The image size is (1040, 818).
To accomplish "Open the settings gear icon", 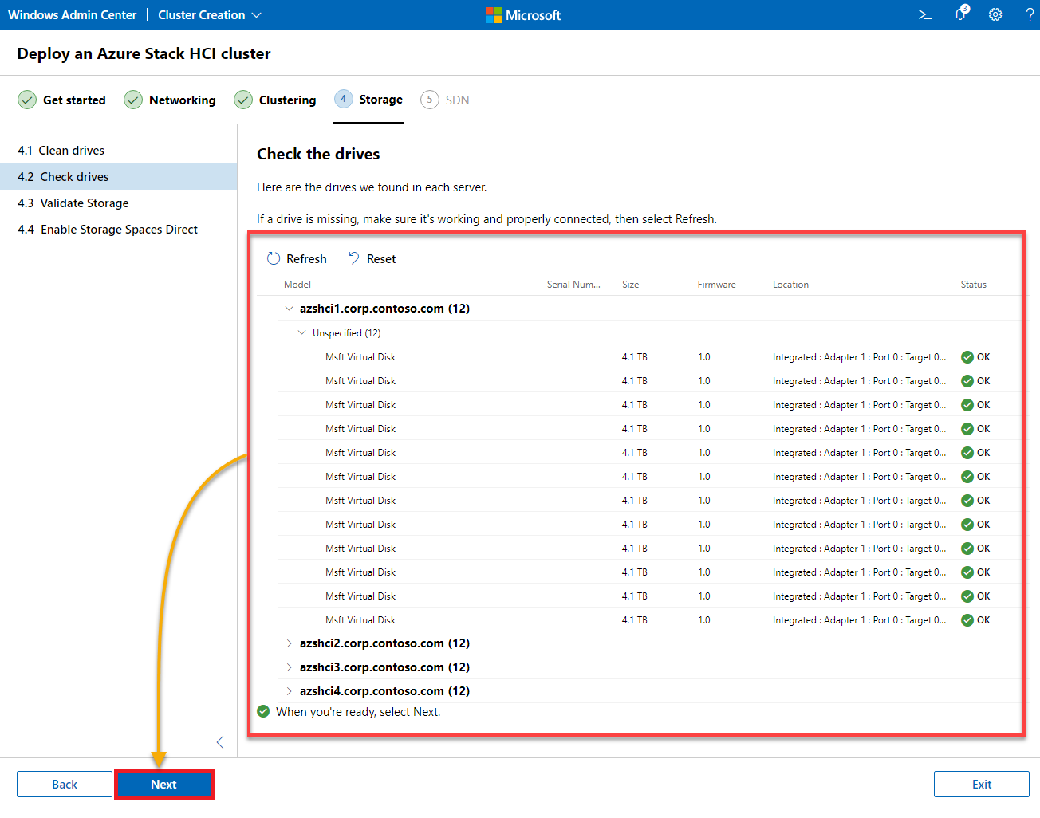I will click(995, 15).
